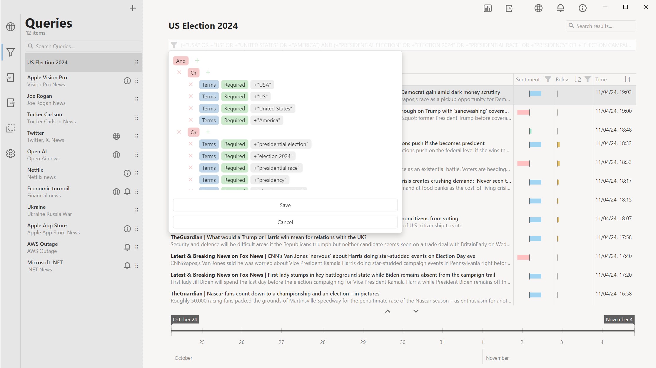Click the bell icon on the AWS Outage query
The image size is (656, 368).
(127, 247)
